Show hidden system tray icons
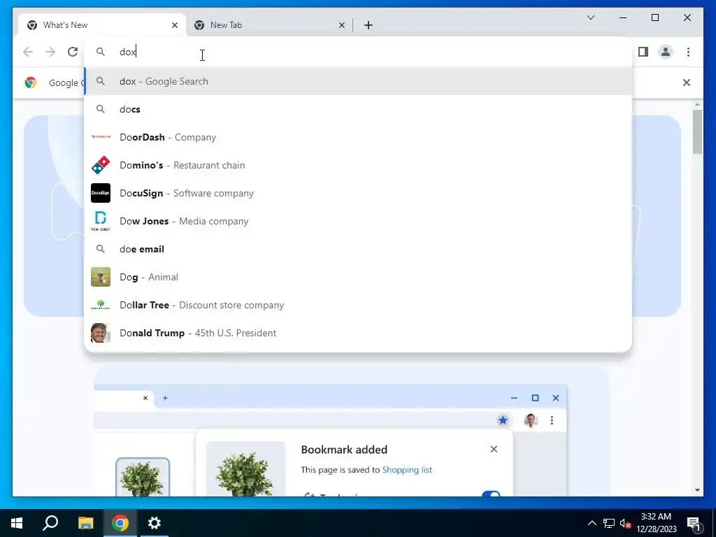The width and height of the screenshot is (716, 537). [592, 523]
